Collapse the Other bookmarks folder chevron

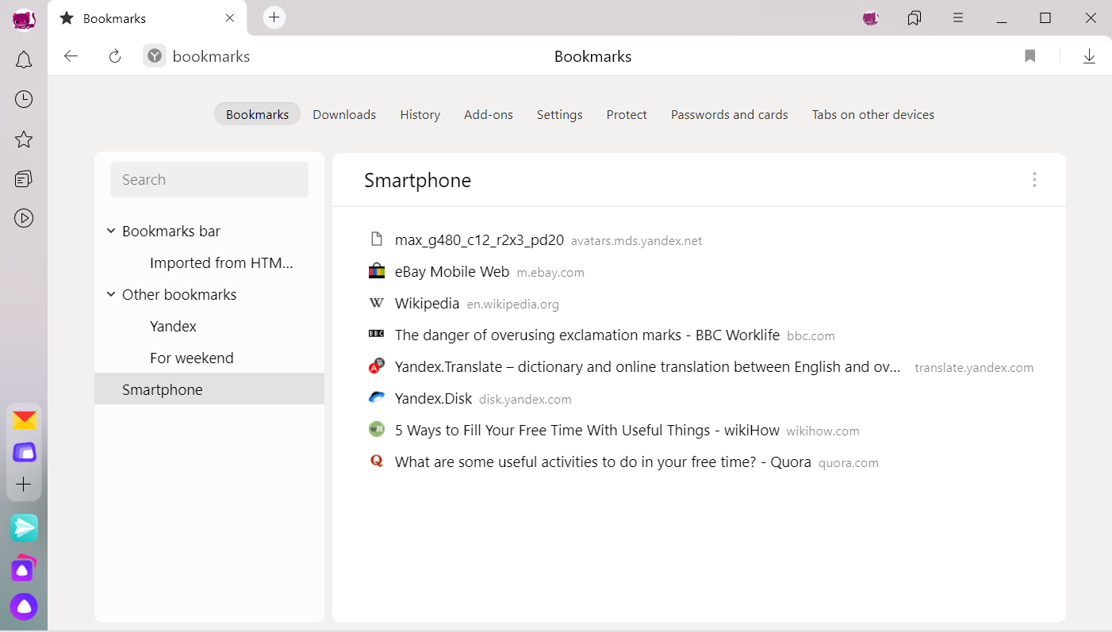click(x=111, y=295)
